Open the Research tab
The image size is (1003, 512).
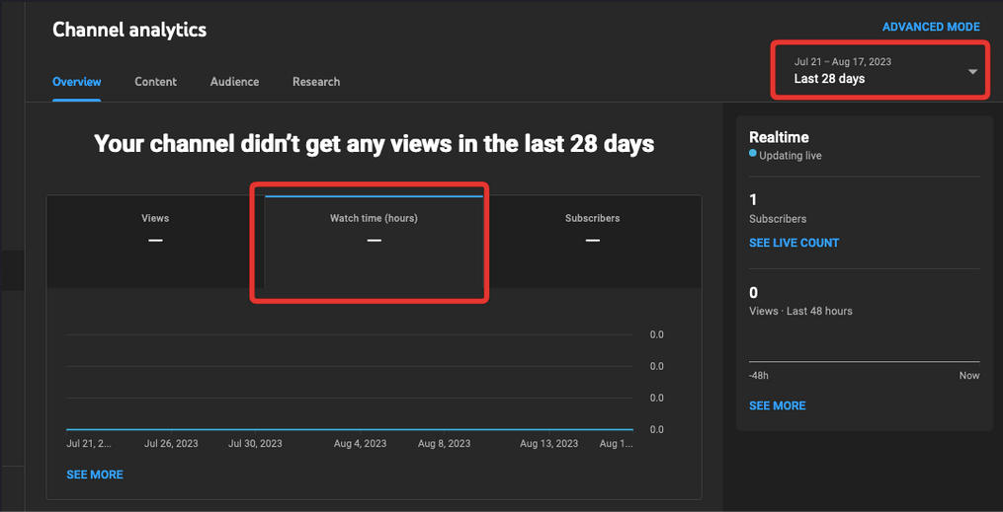pos(316,82)
